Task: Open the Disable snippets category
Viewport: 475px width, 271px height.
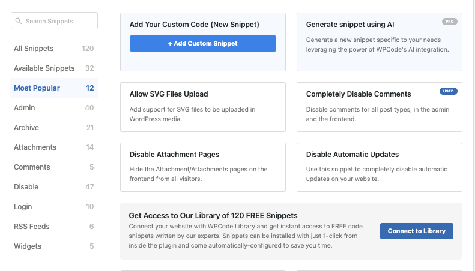Action: tap(54, 187)
